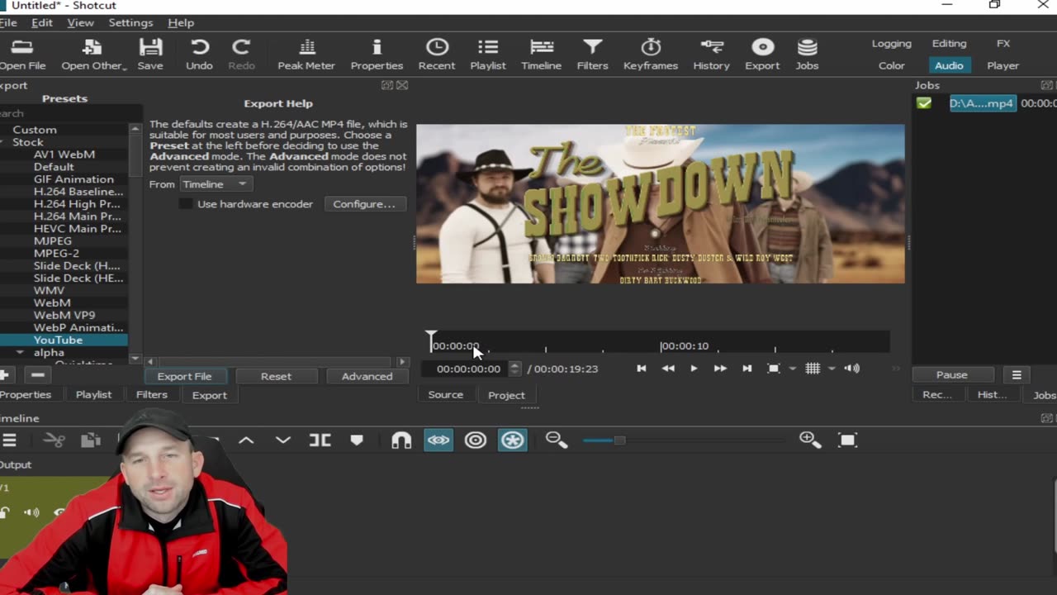Show the History panel
Screen dimensions: 1057x595
pyautogui.click(x=711, y=55)
